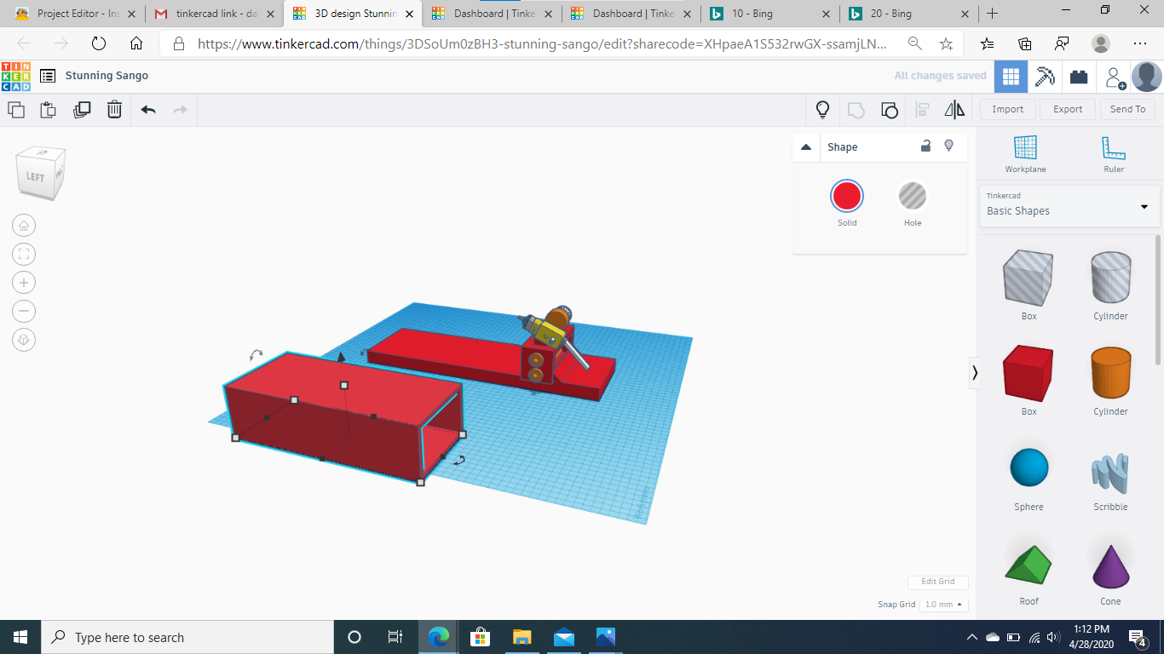Select the Ruler tool
The height and width of the screenshot is (654, 1164).
pyautogui.click(x=1113, y=154)
